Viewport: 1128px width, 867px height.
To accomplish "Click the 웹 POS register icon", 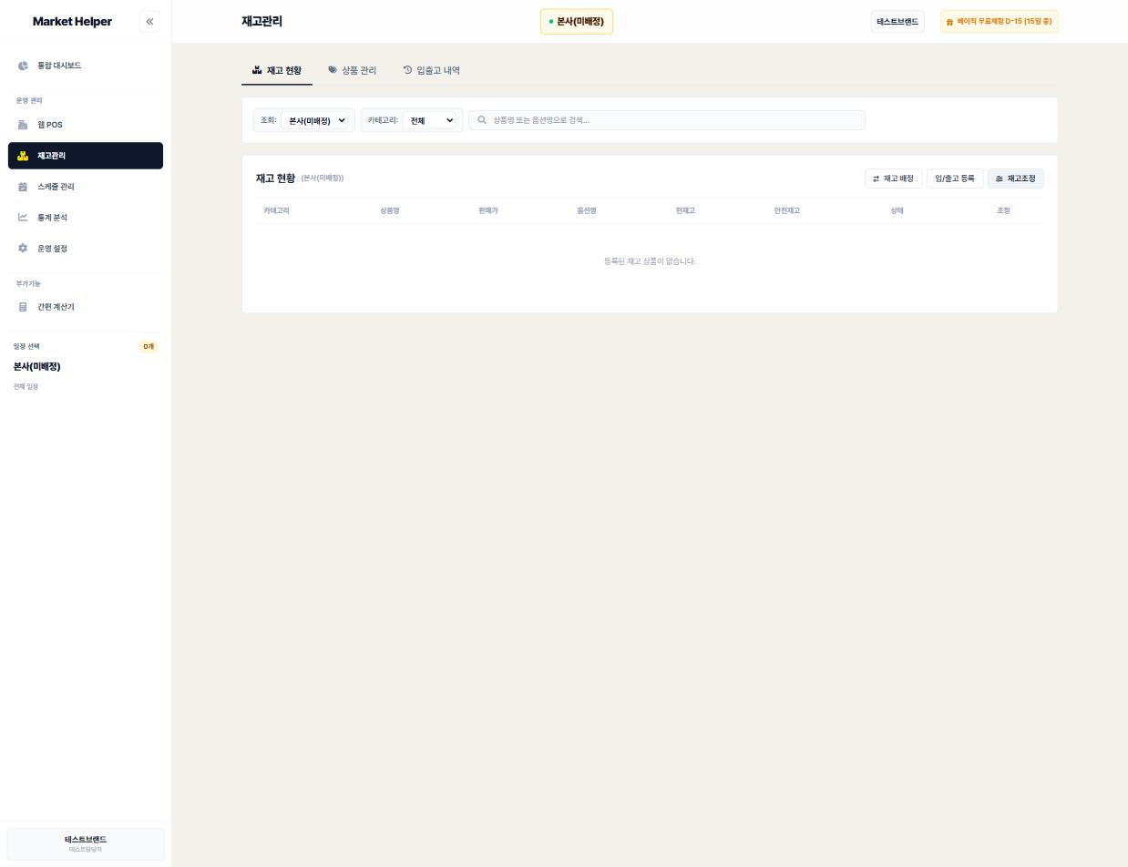I will point(23,125).
